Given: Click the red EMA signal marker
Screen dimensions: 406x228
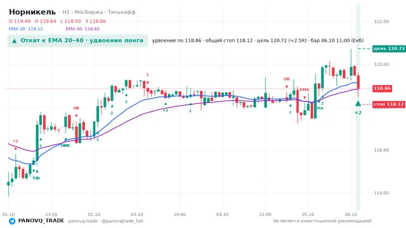Looking at the screenshot, I should pos(304,90).
